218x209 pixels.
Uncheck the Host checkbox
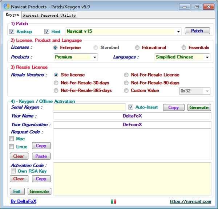click(47, 32)
